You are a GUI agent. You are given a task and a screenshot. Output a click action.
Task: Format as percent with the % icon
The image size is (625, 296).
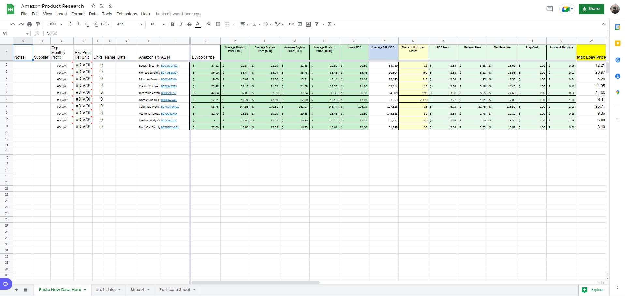(x=79, y=24)
